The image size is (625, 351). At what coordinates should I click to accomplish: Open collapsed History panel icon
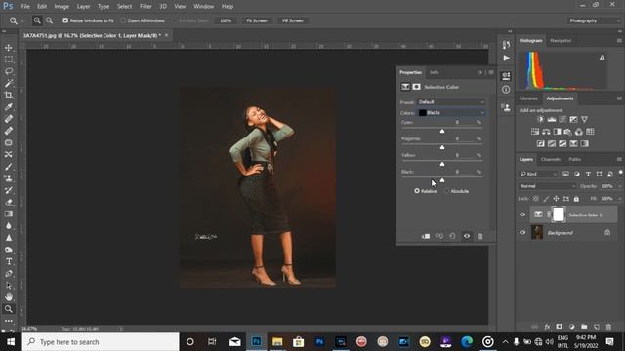click(506, 45)
